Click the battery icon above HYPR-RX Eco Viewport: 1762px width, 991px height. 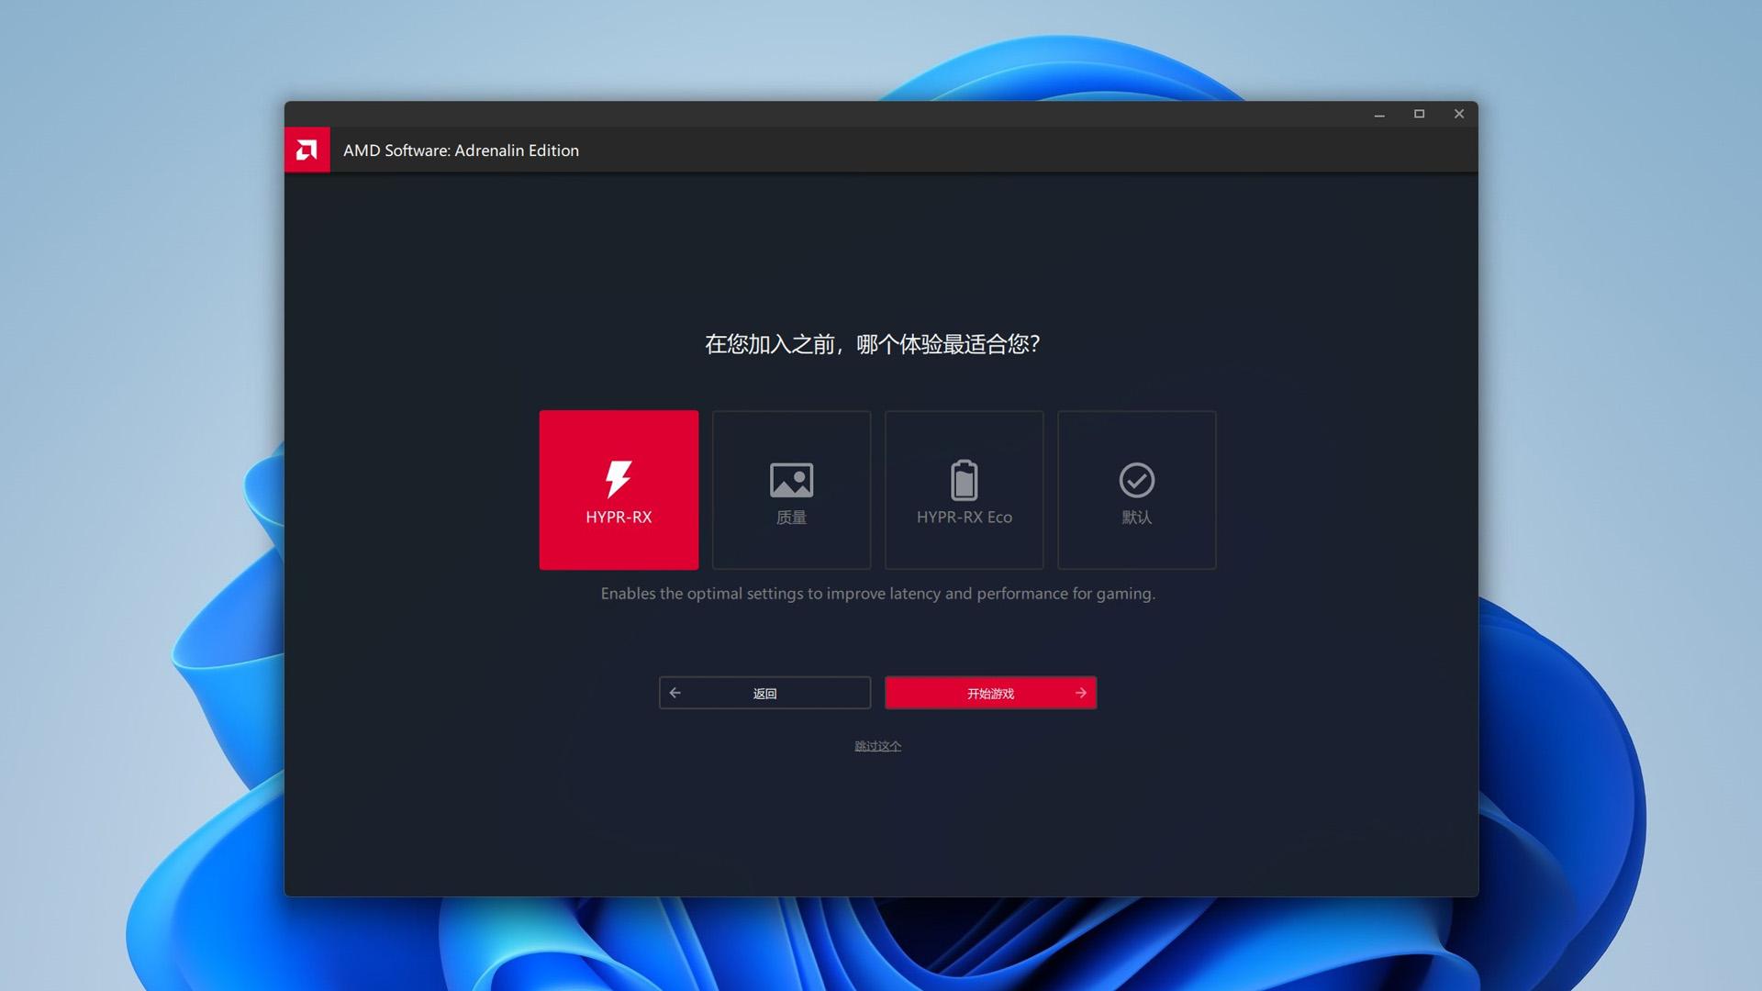pyautogui.click(x=964, y=479)
